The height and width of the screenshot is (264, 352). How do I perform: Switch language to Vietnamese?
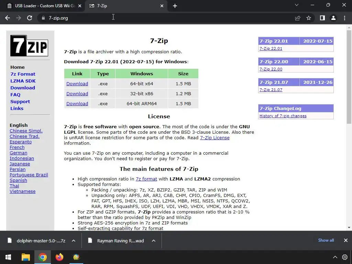[x=22, y=191]
